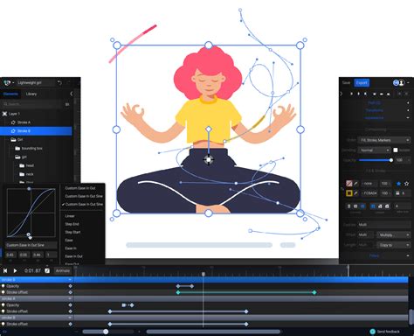The width and height of the screenshot is (414, 336).
Task: Select the highlighted blue linejoin option
Action: (x=373, y=206)
